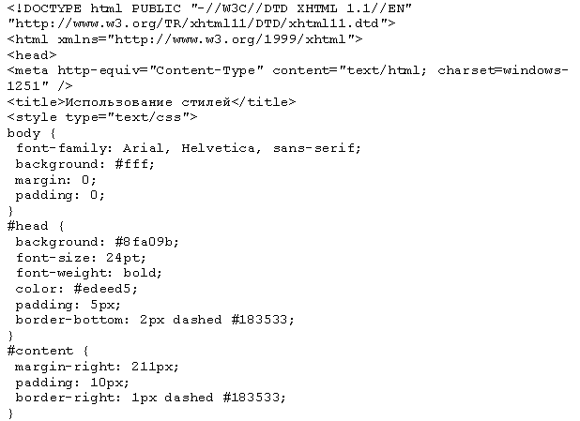This screenshot has width=580, height=421.
Task: Click the DOCTYPE declaration line
Action: click(209, 8)
